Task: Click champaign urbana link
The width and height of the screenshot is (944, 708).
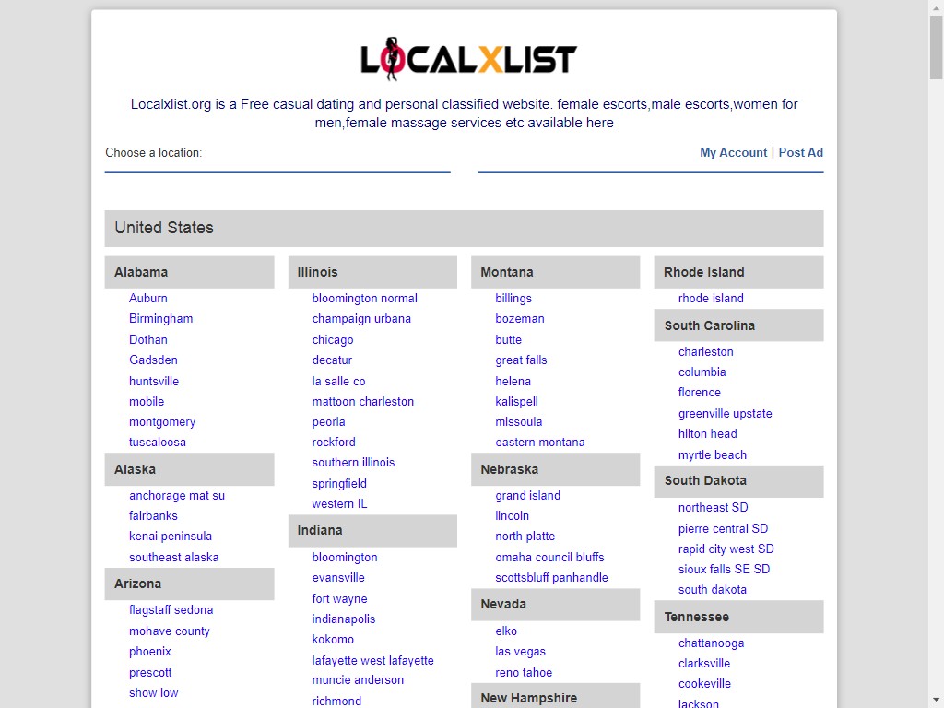Action: (x=361, y=318)
